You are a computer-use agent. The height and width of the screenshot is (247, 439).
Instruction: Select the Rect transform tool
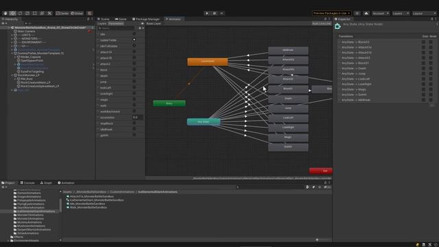35,13
